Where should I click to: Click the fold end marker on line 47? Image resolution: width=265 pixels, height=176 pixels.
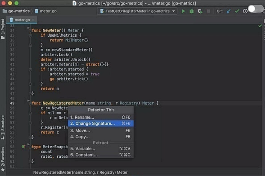pos(30,93)
